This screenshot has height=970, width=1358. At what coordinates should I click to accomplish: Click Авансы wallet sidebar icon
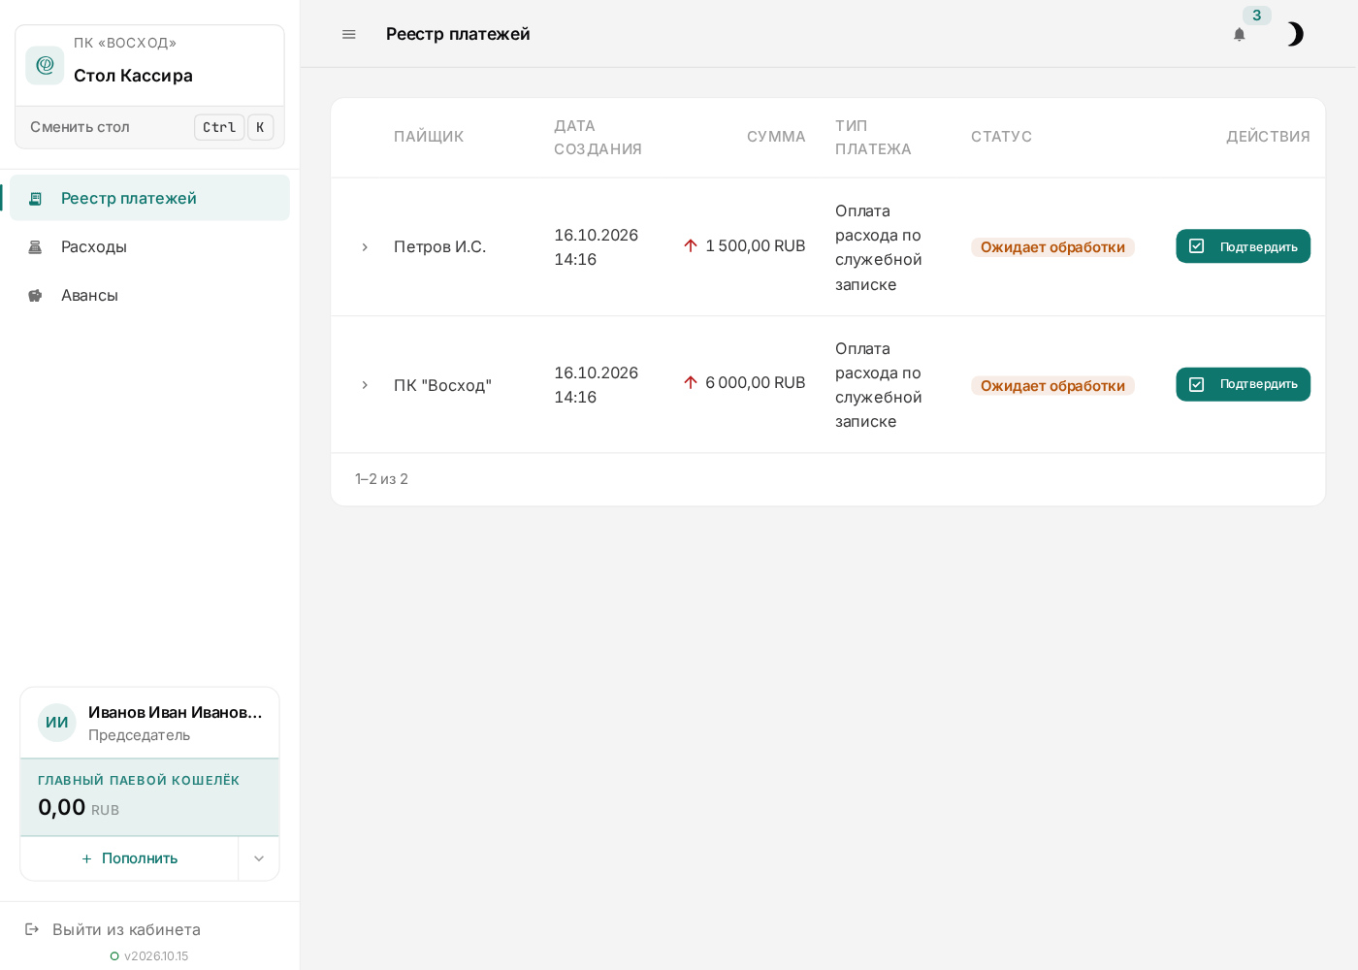point(35,295)
